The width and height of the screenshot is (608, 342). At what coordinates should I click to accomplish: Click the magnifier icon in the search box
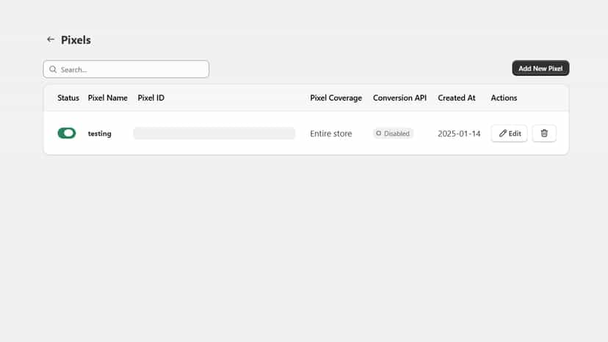coord(53,70)
